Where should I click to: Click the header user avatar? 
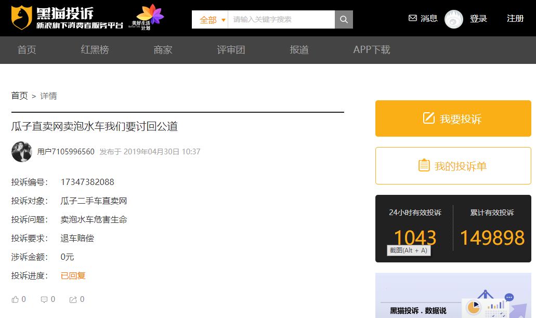454,19
